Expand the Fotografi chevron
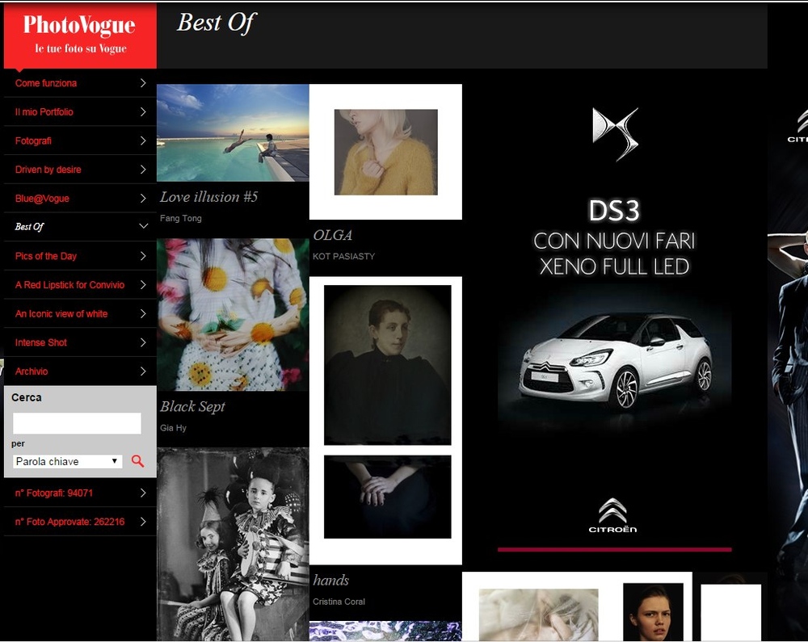 143,141
